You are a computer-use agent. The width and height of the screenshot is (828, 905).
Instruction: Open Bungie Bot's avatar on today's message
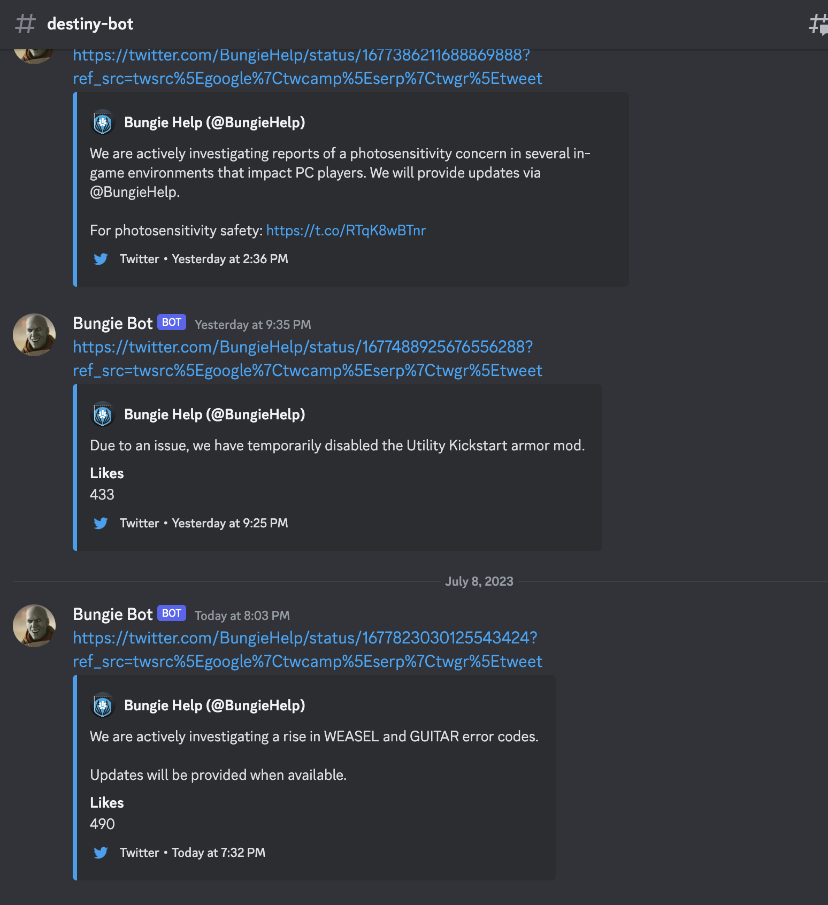pos(34,626)
